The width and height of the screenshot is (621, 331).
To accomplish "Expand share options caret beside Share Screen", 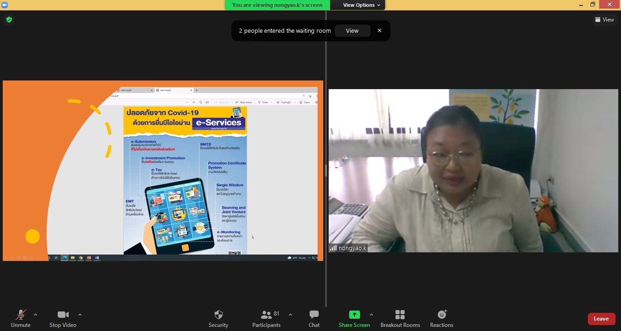I will click(x=371, y=315).
